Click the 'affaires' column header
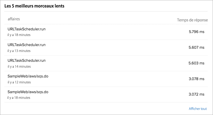The height and width of the screenshot is (115, 213). click(14, 19)
